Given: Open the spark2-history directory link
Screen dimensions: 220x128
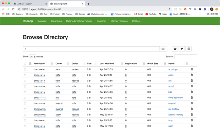Looking at the screenshot, I should click(x=176, y=115).
